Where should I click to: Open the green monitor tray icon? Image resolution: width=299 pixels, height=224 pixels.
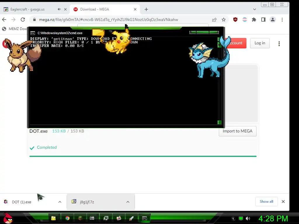pyautogui.click(x=241, y=219)
